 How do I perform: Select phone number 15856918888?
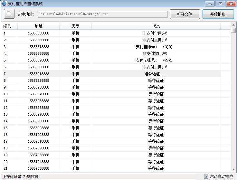[38, 74]
